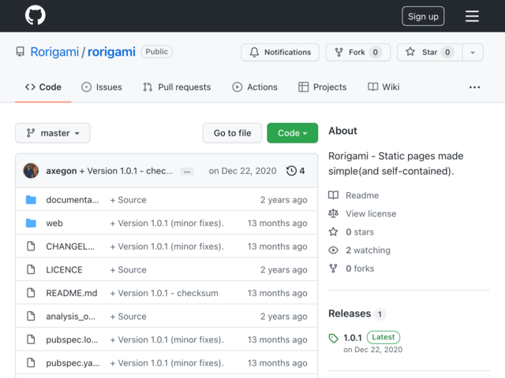Click the pubspec.ya... file icon
505x378 pixels.
(x=31, y=363)
